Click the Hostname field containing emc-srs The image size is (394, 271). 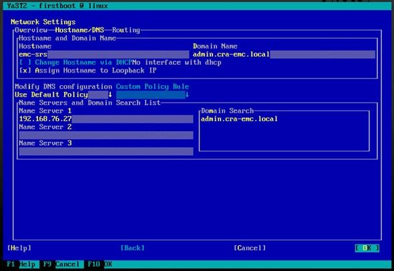point(104,55)
